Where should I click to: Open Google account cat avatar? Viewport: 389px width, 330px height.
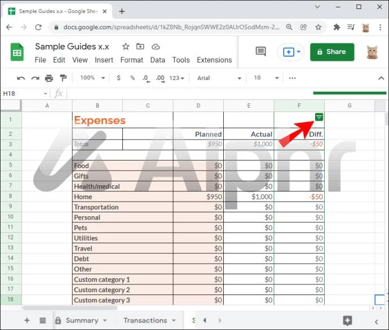tap(373, 52)
